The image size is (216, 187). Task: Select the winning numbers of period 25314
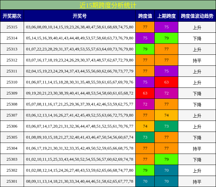pos(80,38)
